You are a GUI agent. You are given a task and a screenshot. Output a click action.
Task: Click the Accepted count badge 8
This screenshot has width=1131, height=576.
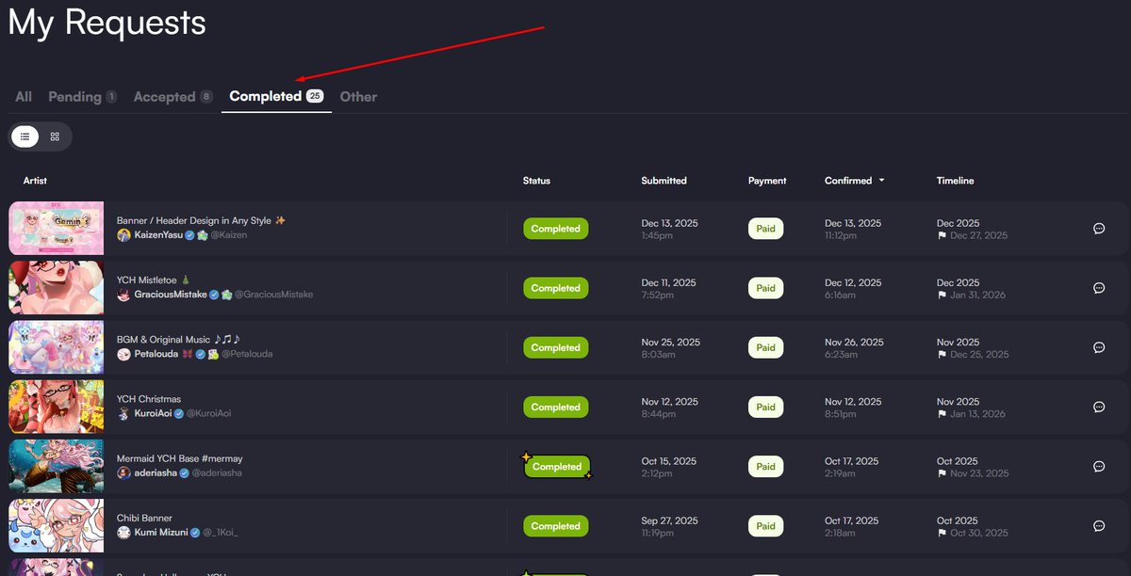[206, 97]
